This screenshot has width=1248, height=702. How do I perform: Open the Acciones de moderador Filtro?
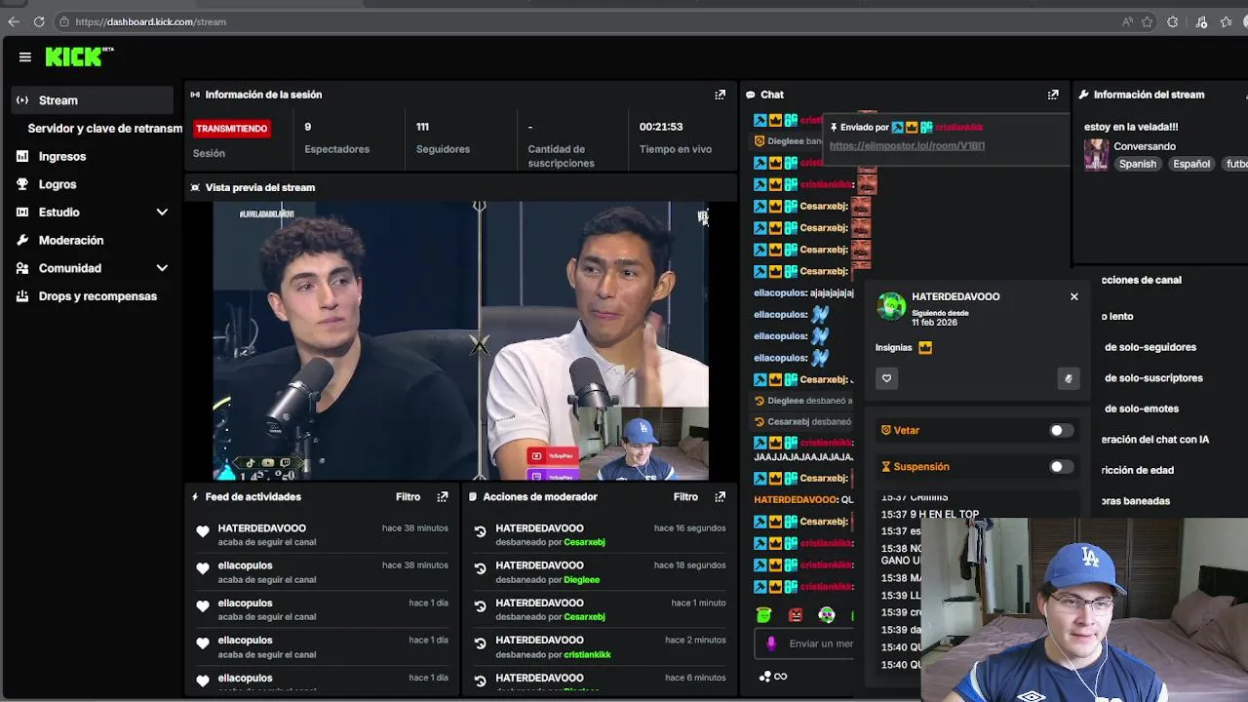[685, 496]
